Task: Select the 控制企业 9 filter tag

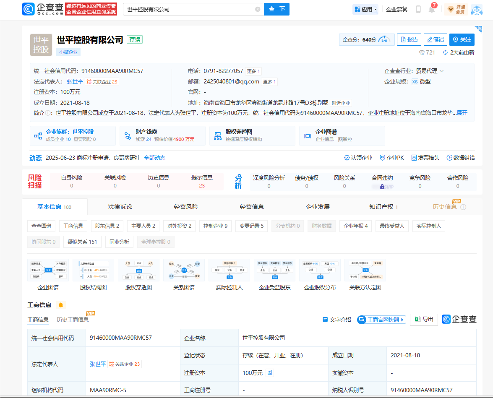Action: tap(215, 226)
